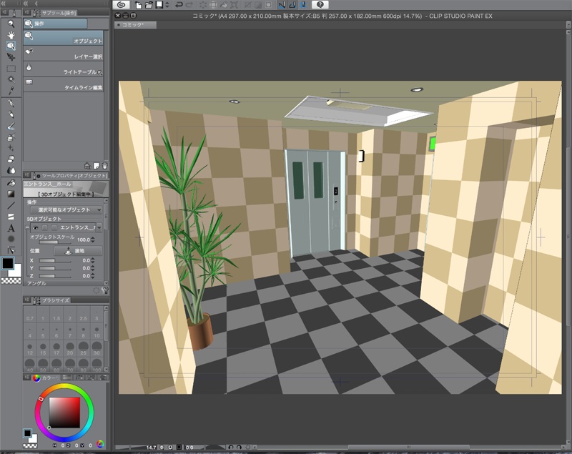Image resolution: width=572 pixels, height=454 pixels.
Task: Select the Correct line tool
Action: [x=11, y=250]
